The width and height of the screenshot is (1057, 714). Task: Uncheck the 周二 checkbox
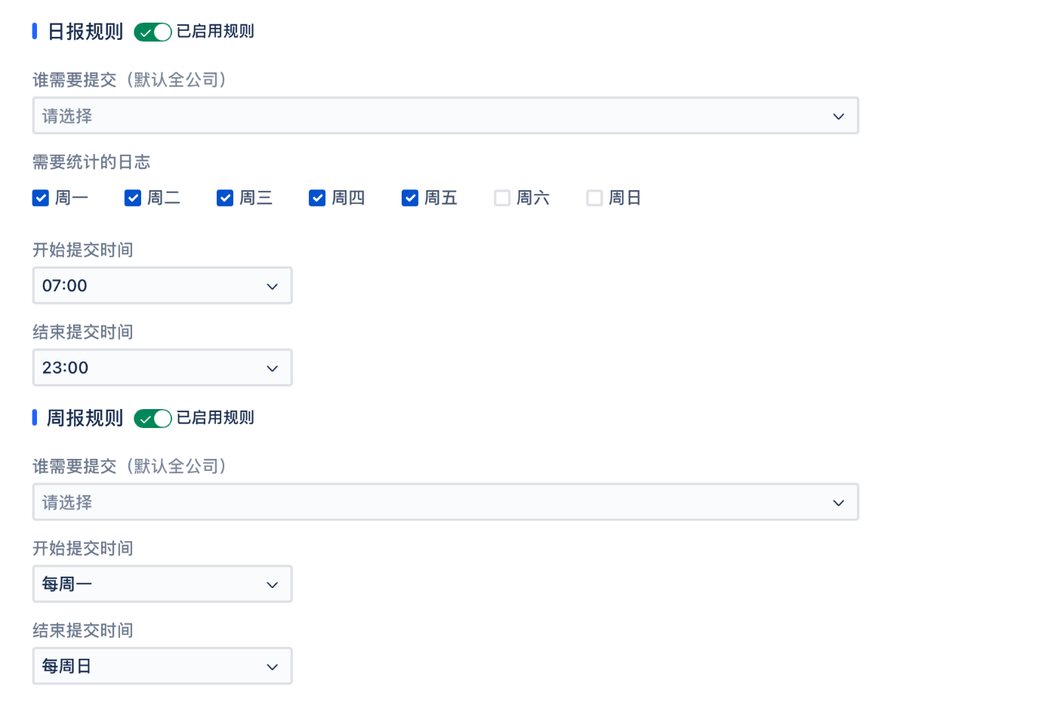133,198
